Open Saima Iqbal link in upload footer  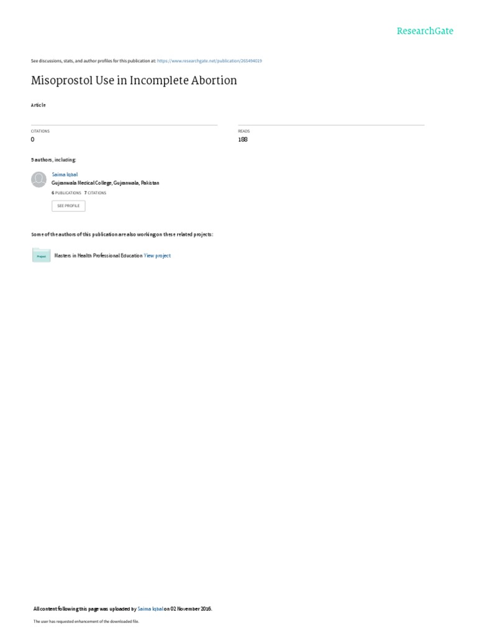pyautogui.click(x=150, y=609)
